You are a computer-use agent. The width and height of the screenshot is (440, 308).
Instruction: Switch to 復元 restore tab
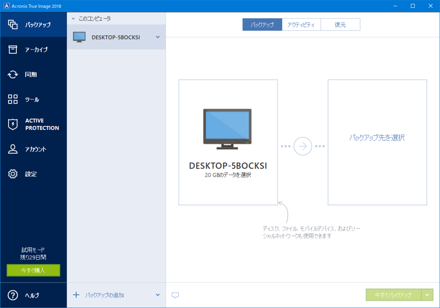(340, 25)
